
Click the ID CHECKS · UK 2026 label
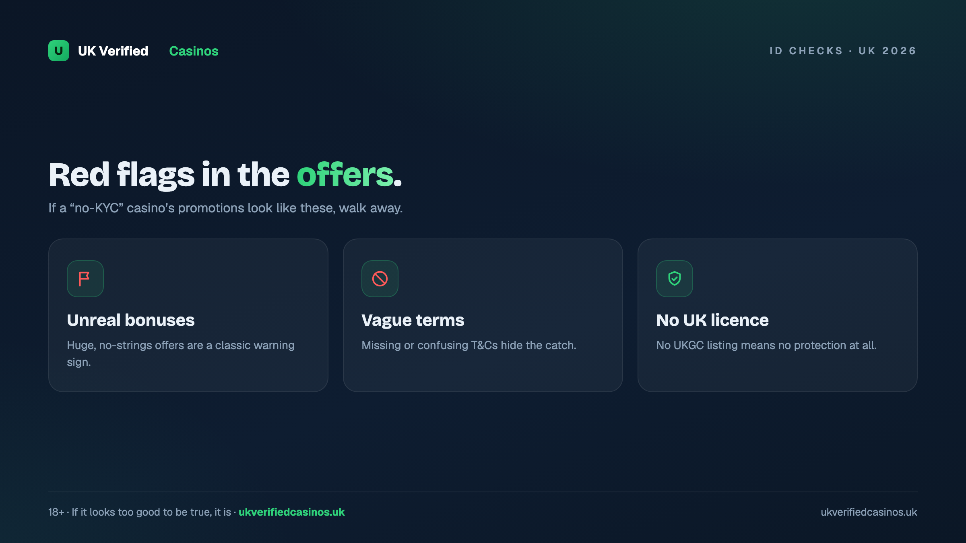click(843, 51)
